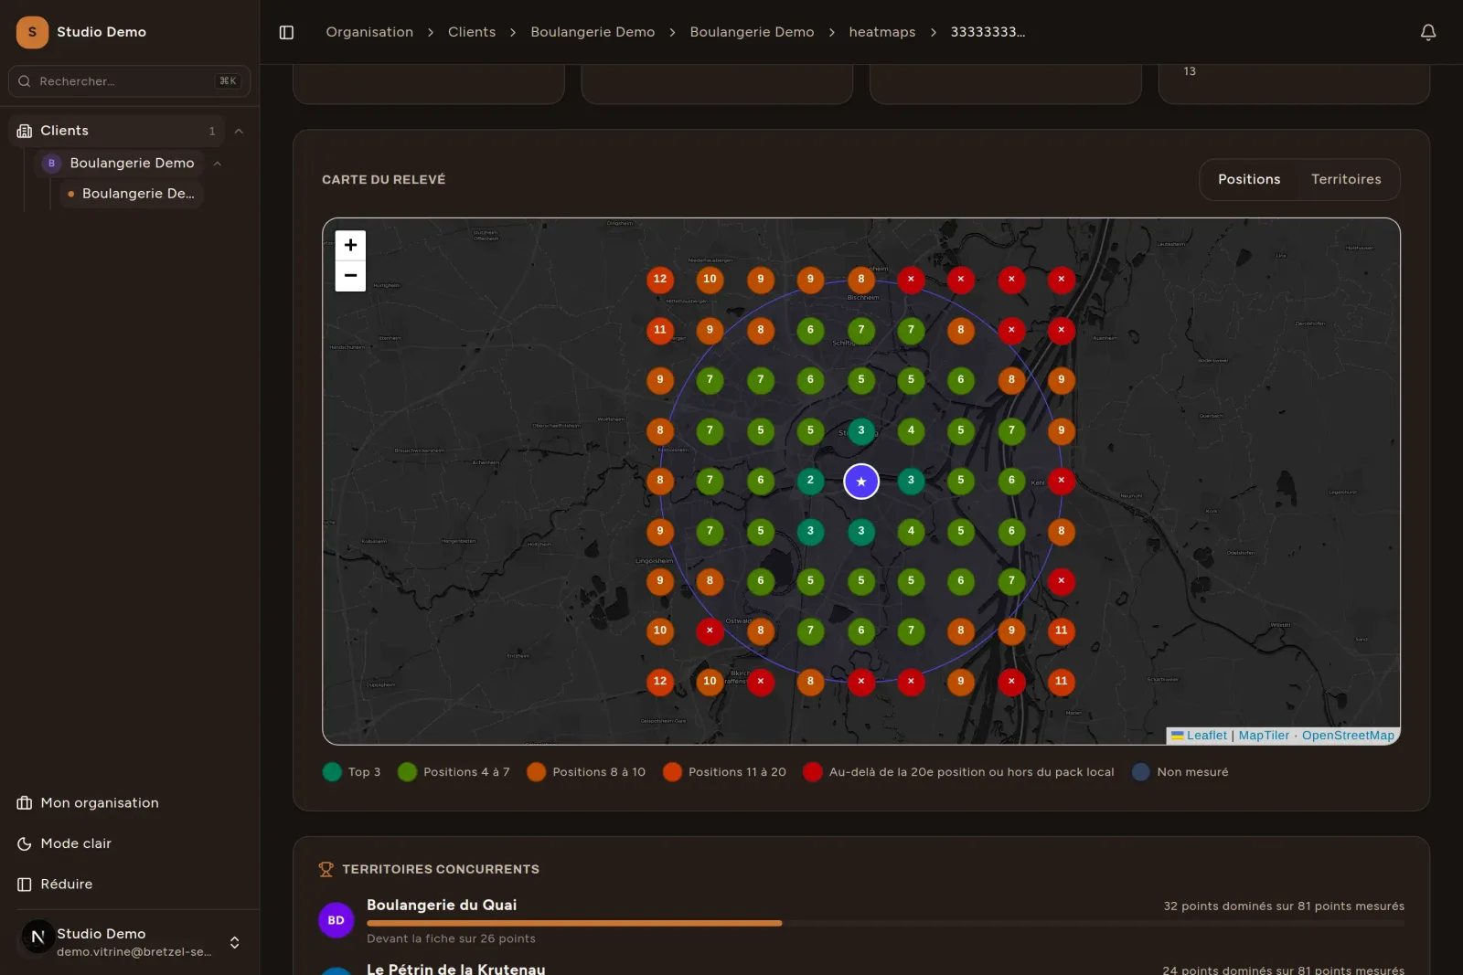Click the last Boulangerie Demo breadcrumb
This screenshot has width=1463, height=975.
(x=752, y=32)
